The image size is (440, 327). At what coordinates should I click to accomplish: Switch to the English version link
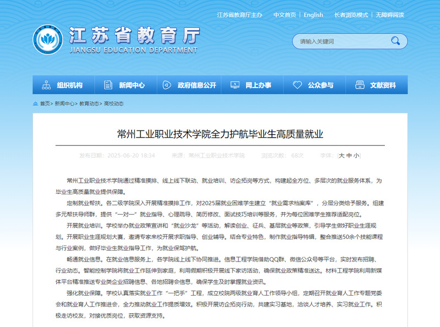click(313, 15)
